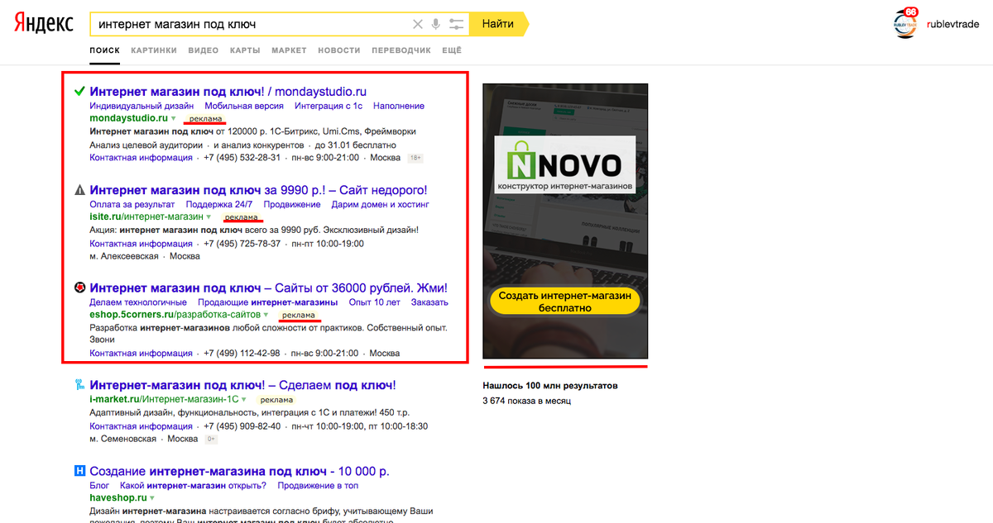
Task: Click phone number +7 (495) 532-28-31
Action: pos(242,158)
